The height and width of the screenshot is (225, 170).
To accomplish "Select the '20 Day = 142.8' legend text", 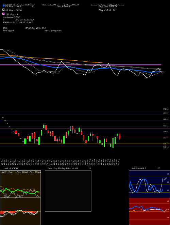I will pos(13,6).
